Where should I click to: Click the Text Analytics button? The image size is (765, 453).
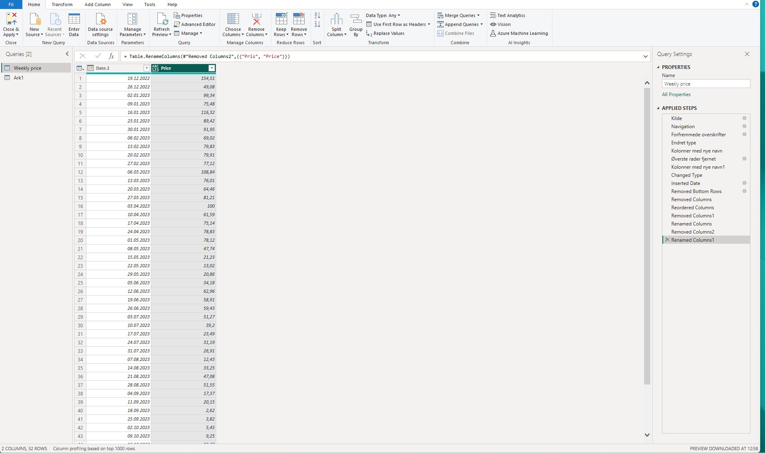(507, 15)
